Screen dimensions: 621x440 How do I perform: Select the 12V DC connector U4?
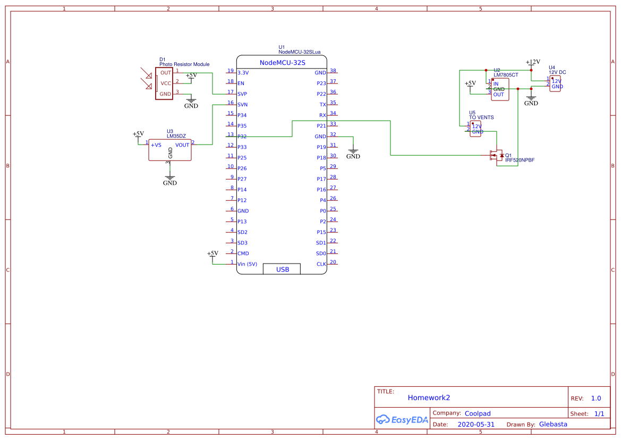[x=555, y=83]
